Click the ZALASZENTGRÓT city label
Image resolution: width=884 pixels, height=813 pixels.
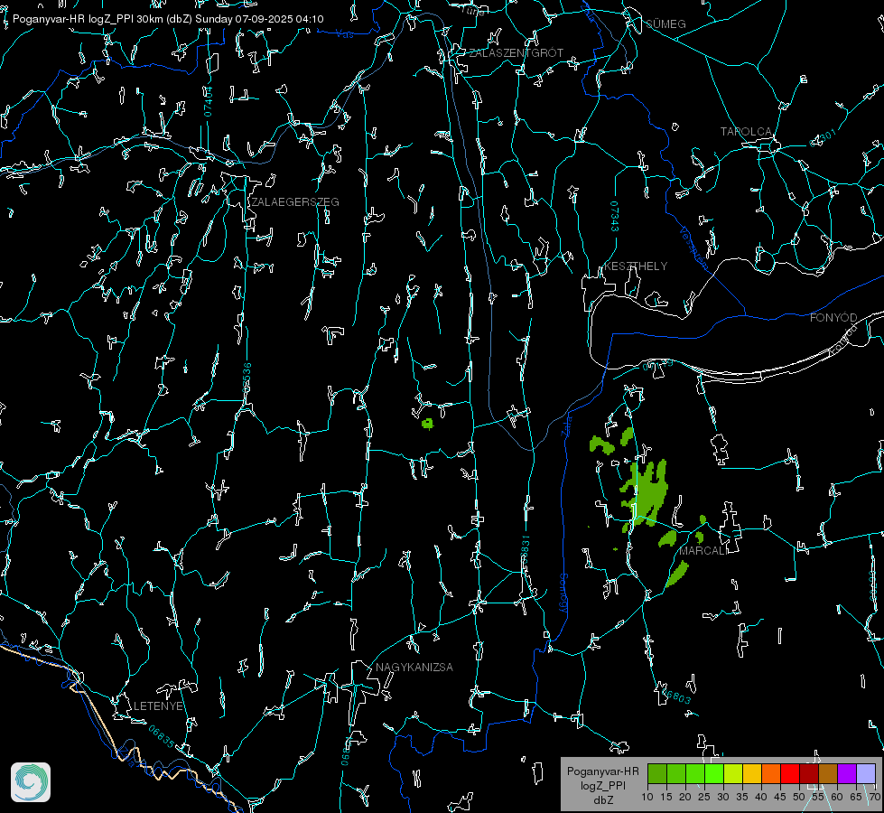[x=516, y=53]
